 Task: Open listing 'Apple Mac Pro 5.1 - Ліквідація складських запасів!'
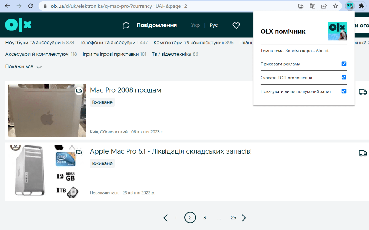[171, 151]
